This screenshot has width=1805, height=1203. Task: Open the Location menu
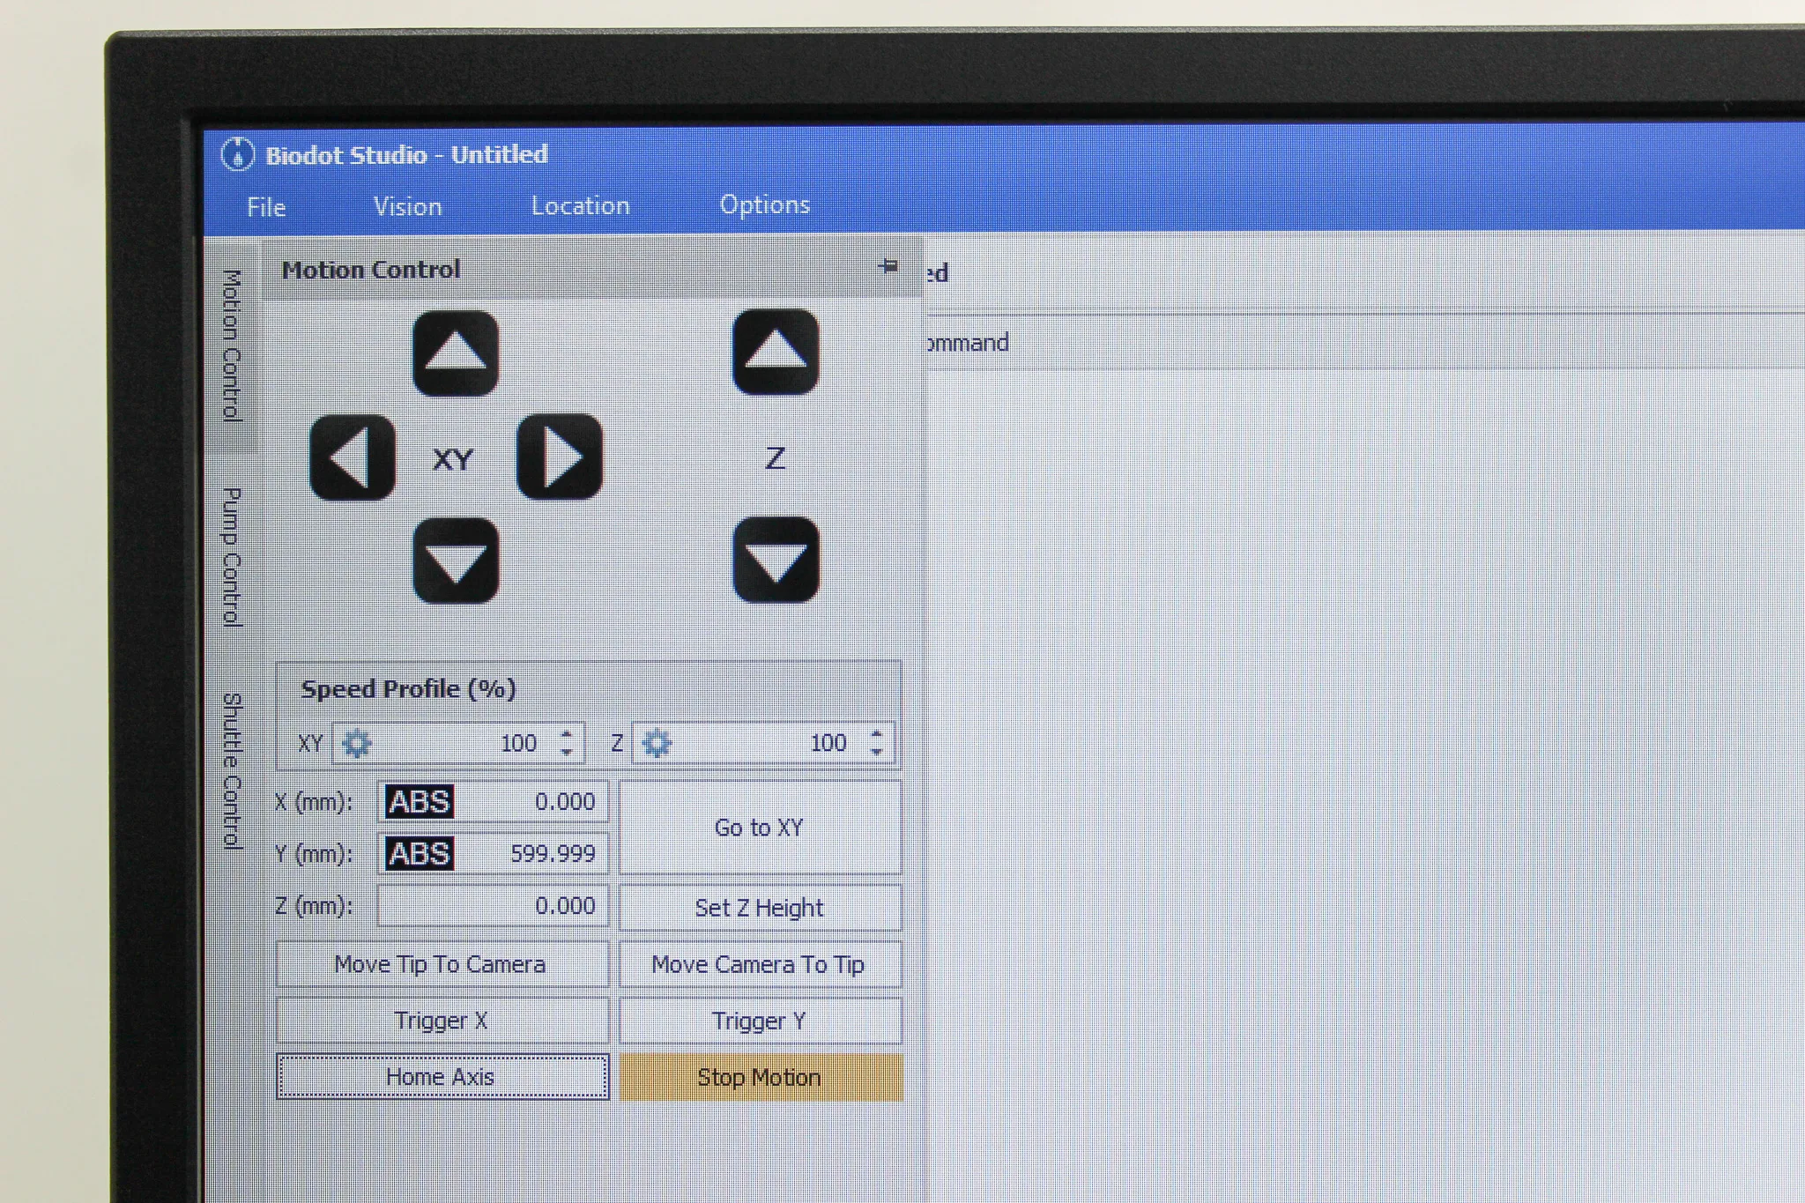pos(580,205)
